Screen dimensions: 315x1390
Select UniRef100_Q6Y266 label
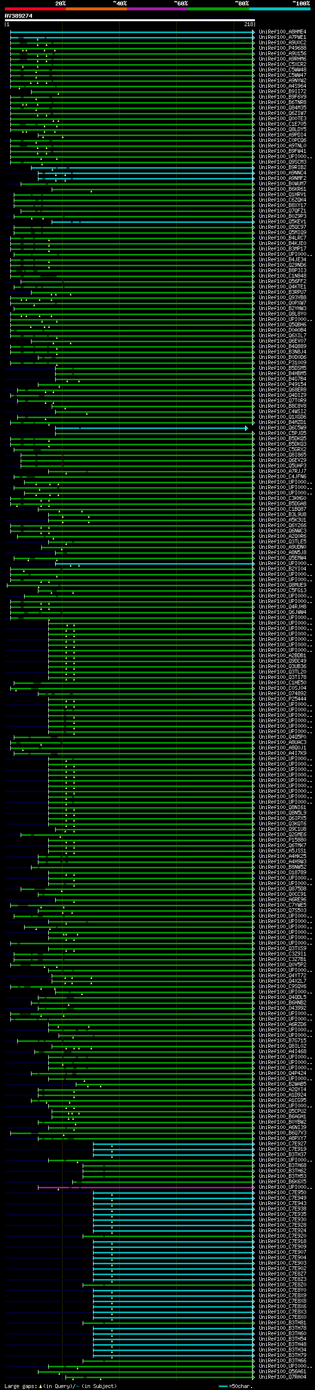282,525
